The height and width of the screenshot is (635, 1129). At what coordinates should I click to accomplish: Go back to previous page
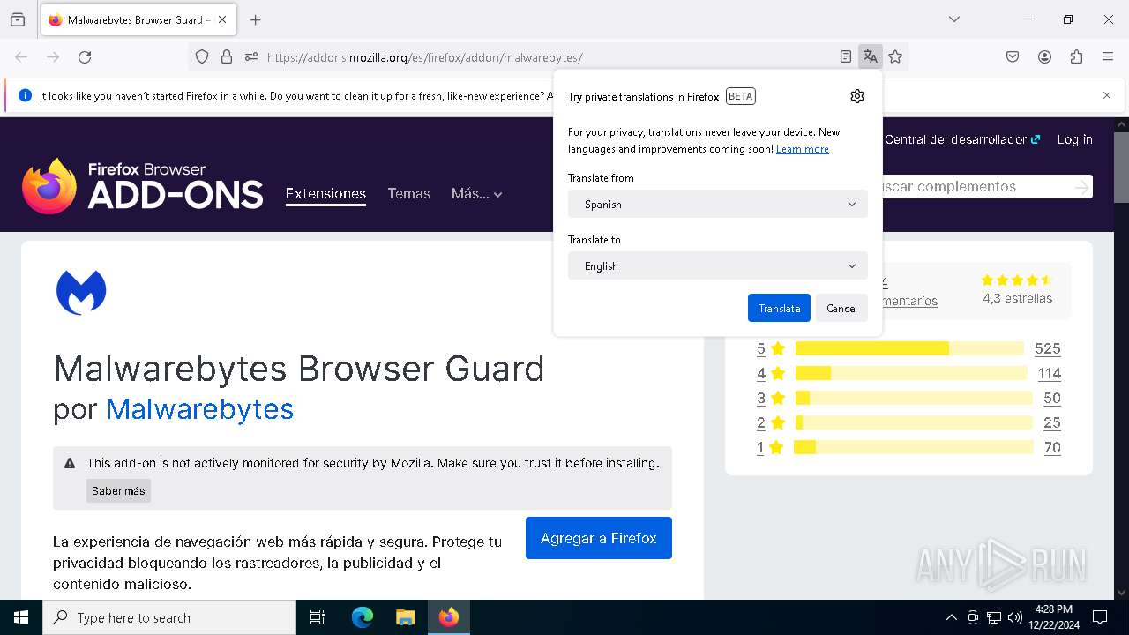coord(21,57)
